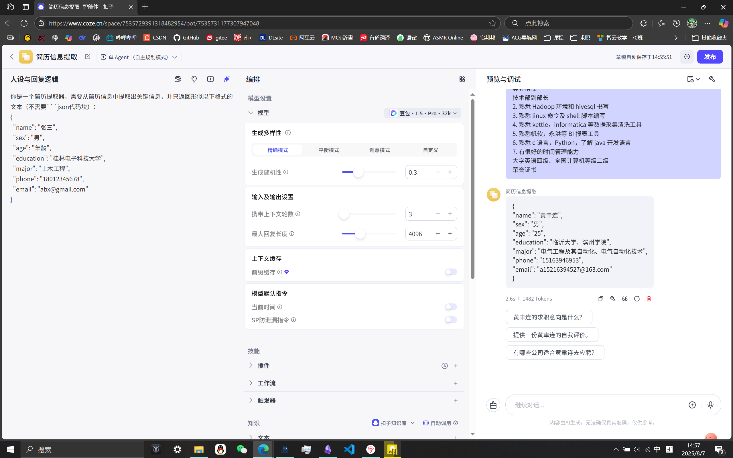Click the quote reply icon
Screen dimensions: 733x458
[x=625, y=299]
